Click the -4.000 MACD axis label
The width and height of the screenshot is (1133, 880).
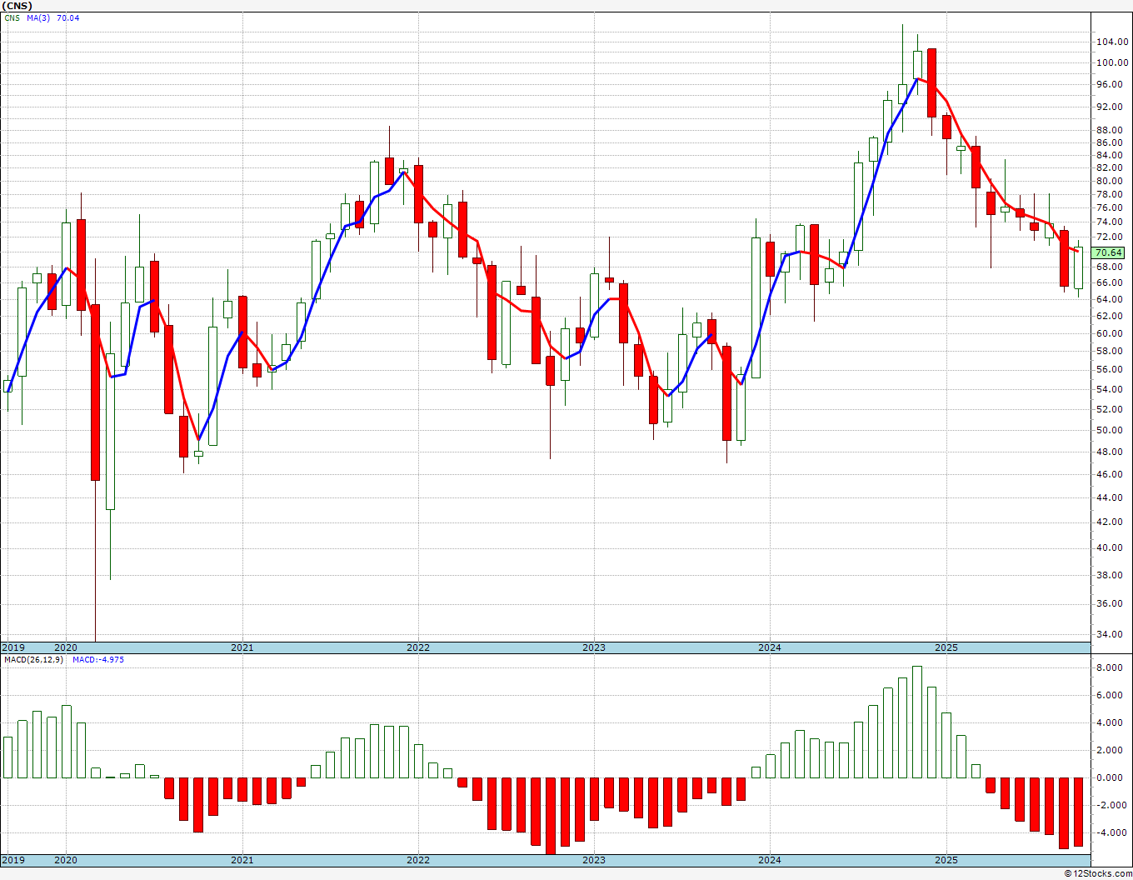[1111, 832]
